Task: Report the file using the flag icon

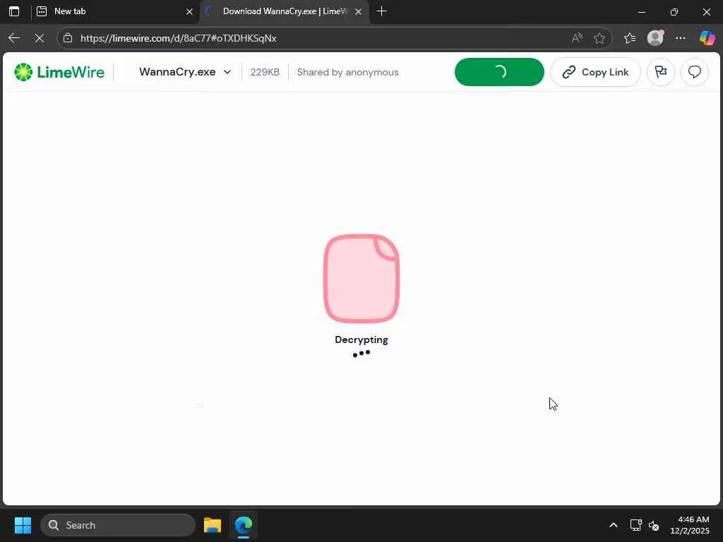Action: pyautogui.click(x=661, y=72)
